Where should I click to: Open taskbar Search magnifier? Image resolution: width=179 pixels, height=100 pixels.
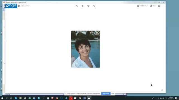[7, 98]
